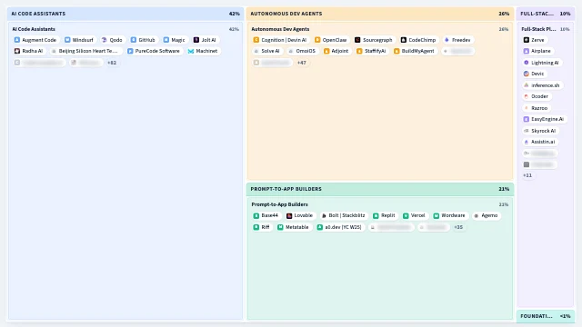Open the Agemo company chip
This screenshot has height=327, width=582.
(x=486, y=216)
